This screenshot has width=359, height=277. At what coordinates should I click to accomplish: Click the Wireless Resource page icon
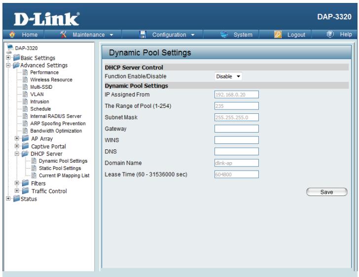pos(25,80)
